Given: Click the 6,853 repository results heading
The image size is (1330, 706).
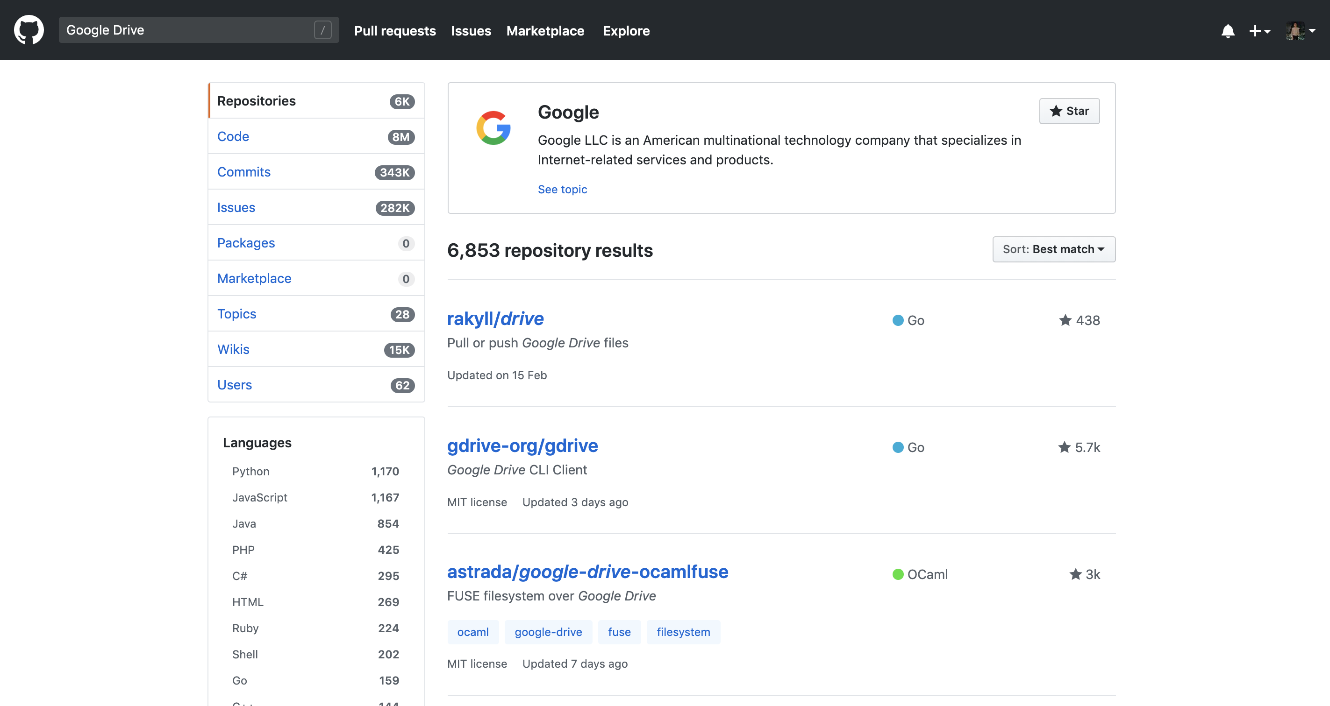Looking at the screenshot, I should pyautogui.click(x=550, y=251).
